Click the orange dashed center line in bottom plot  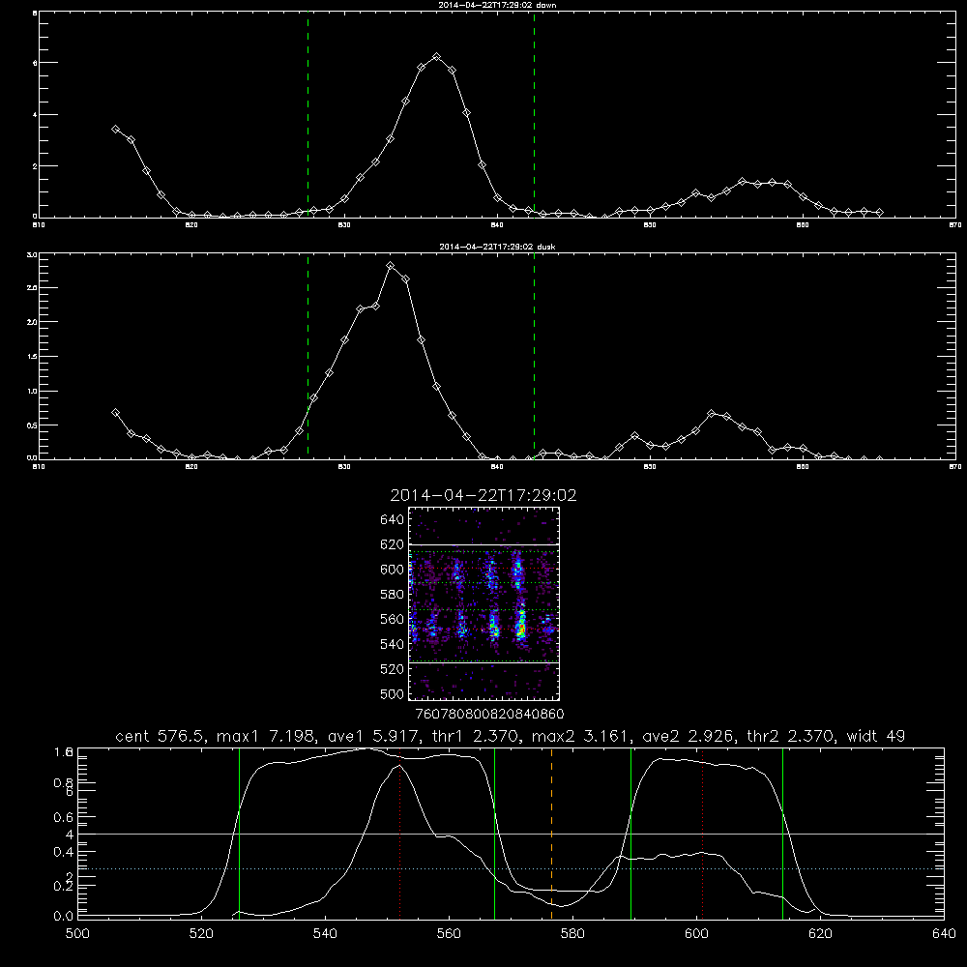[551, 833]
